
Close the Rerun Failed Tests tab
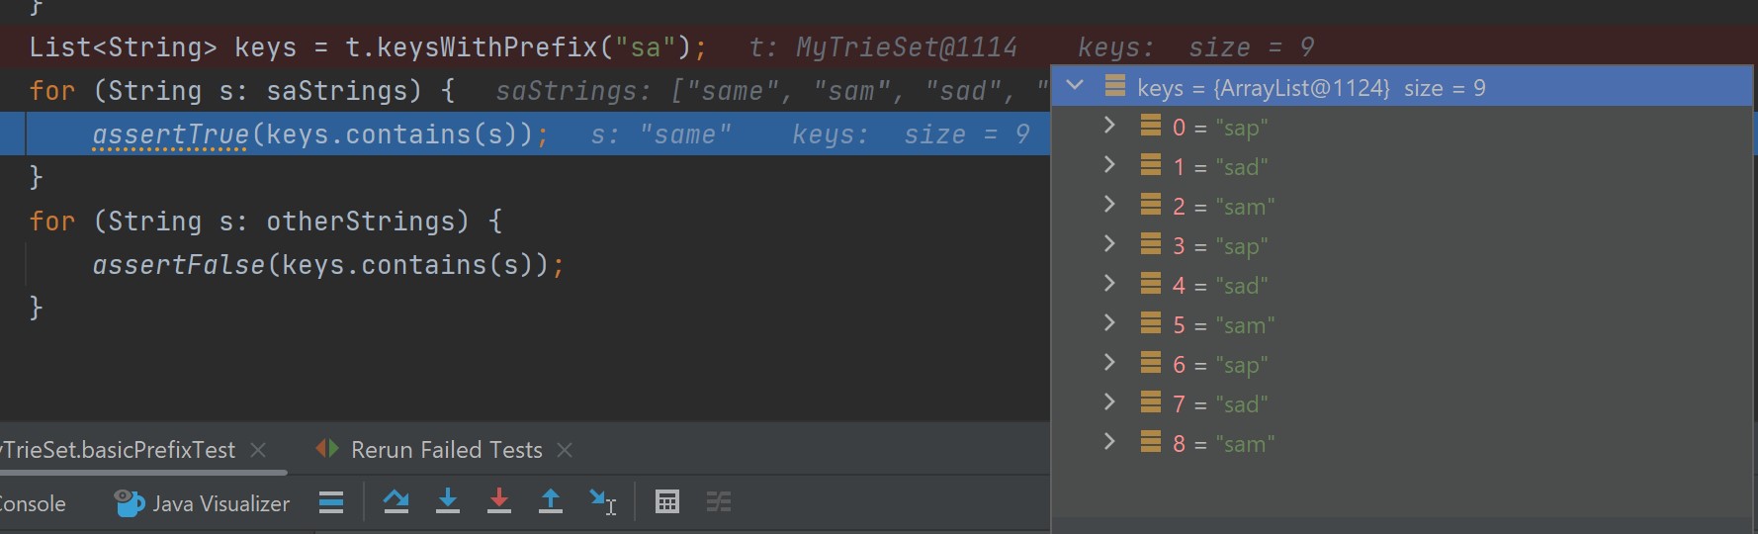565,450
